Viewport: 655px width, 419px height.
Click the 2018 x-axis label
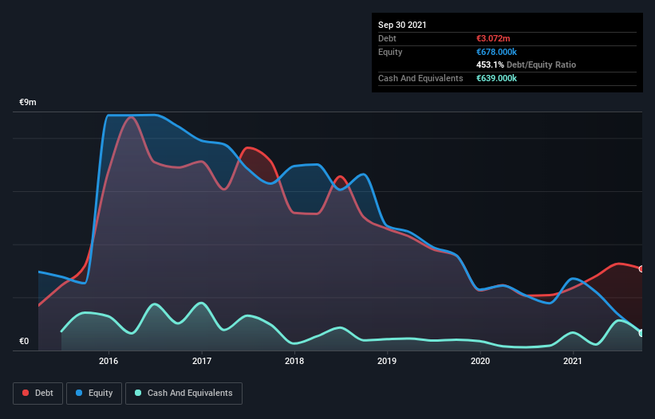pos(294,361)
